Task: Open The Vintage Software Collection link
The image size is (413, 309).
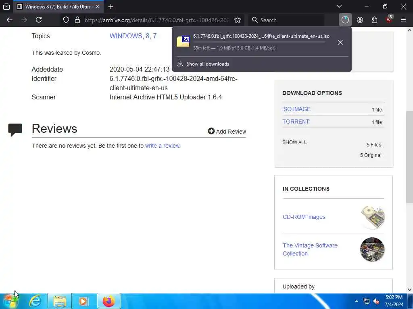Action: tap(310, 249)
